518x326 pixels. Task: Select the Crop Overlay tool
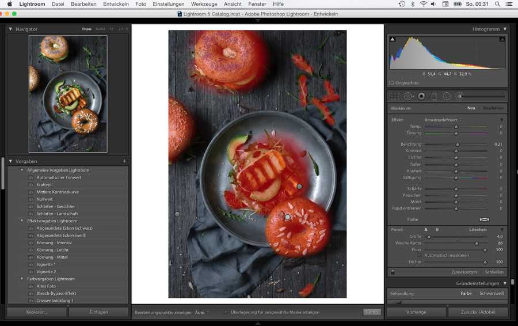tap(395, 96)
